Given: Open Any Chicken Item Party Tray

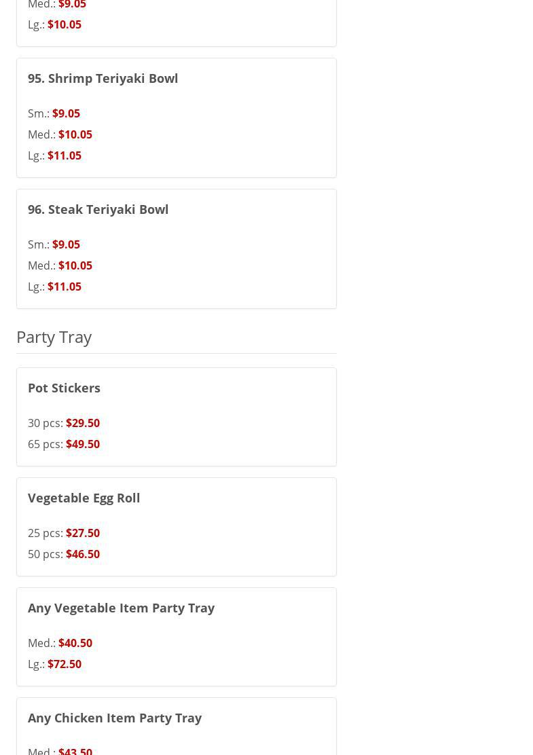Looking at the screenshot, I should tap(114, 718).
